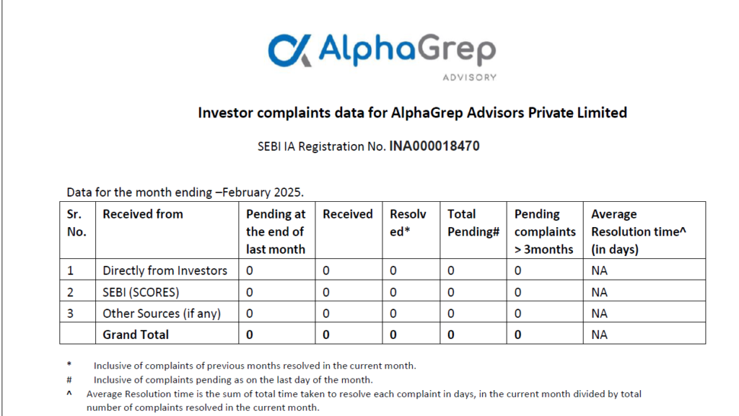
Task: Click the Average Resolution time header
Action: pyautogui.click(x=639, y=231)
